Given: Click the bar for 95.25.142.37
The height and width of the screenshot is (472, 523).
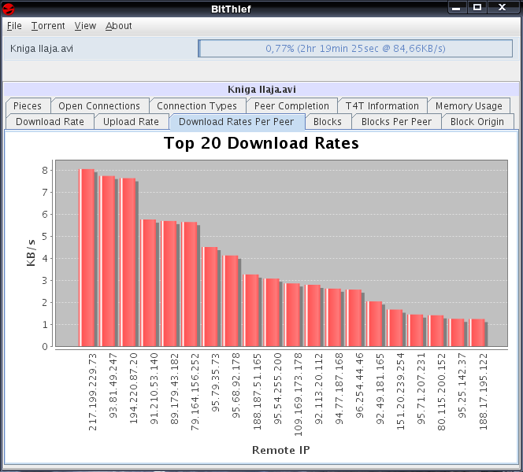Looking at the screenshot, I should [456, 333].
